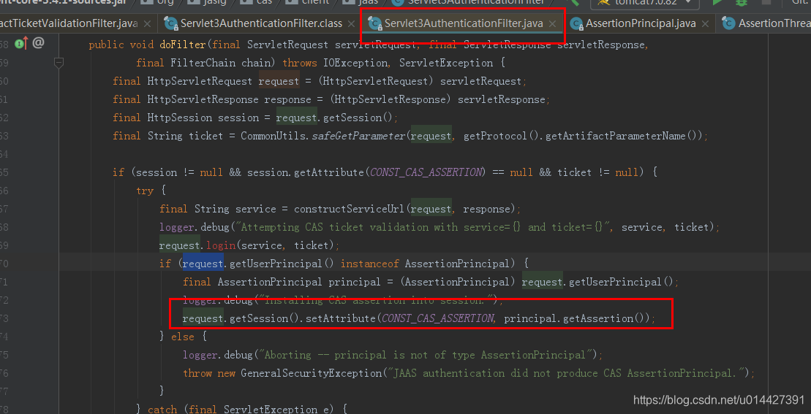This screenshot has height=414, width=811.
Task: Collapse the doFilter method fold marker
Action: point(59,63)
